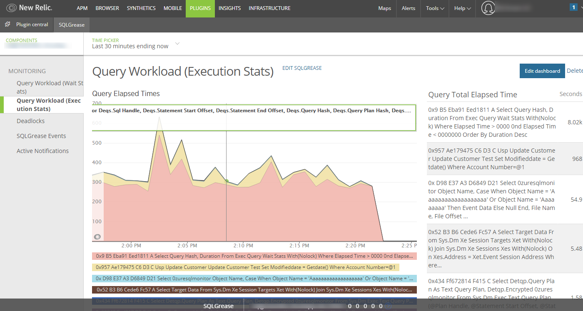Viewport: 583px width, 311px height.
Task: Open SQLGrease Events in sidebar
Action: 41,136
